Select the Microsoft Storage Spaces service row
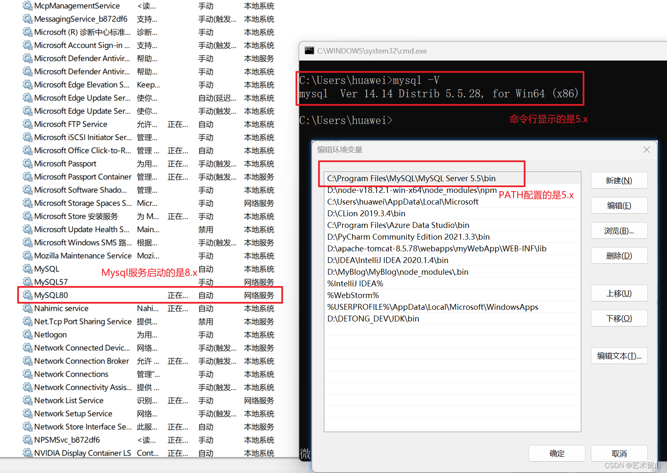 (148, 203)
